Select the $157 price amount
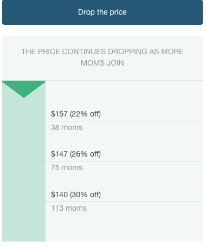The image size is (206, 247). point(59,114)
